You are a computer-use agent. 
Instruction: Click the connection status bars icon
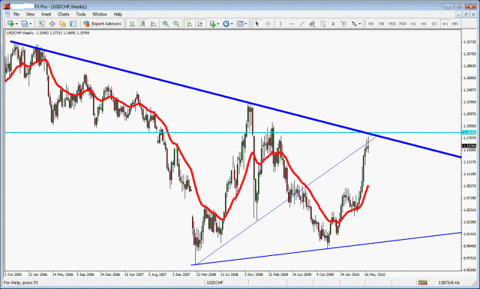coord(423,283)
